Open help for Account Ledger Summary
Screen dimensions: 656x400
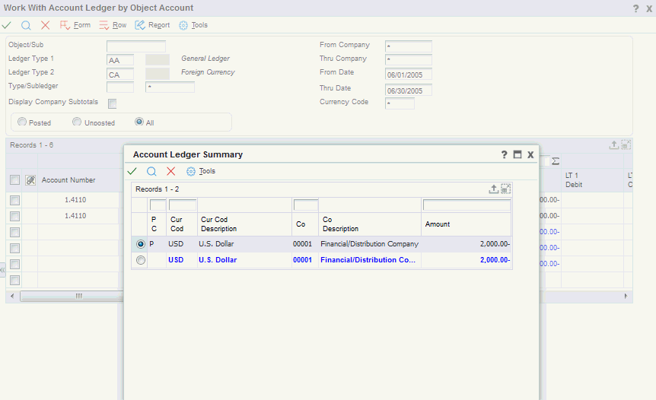pyautogui.click(x=504, y=154)
